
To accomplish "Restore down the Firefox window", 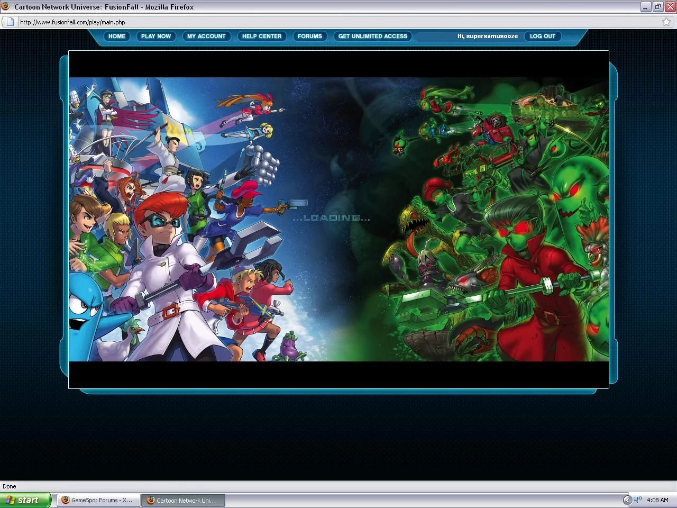I will (658, 7).
